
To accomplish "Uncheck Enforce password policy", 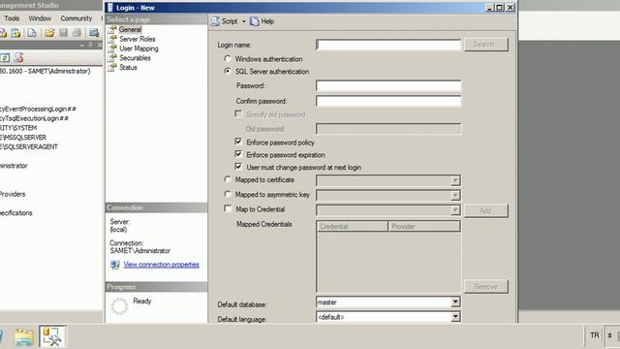I will pos(238,142).
